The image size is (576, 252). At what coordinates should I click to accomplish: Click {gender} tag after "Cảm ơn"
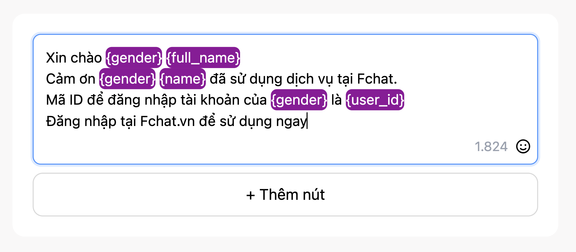click(127, 79)
